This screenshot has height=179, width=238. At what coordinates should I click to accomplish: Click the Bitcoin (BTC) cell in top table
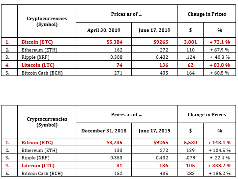click(47, 42)
